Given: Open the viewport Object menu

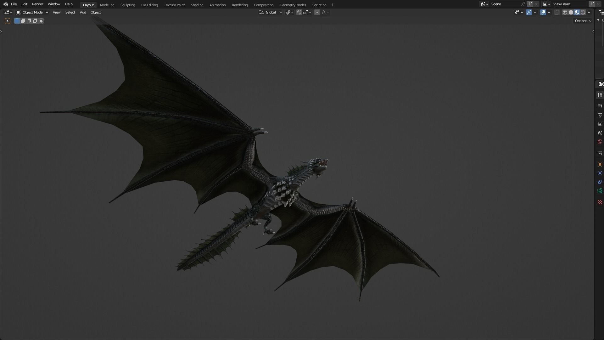Looking at the screenshot, I should (96, 12).
